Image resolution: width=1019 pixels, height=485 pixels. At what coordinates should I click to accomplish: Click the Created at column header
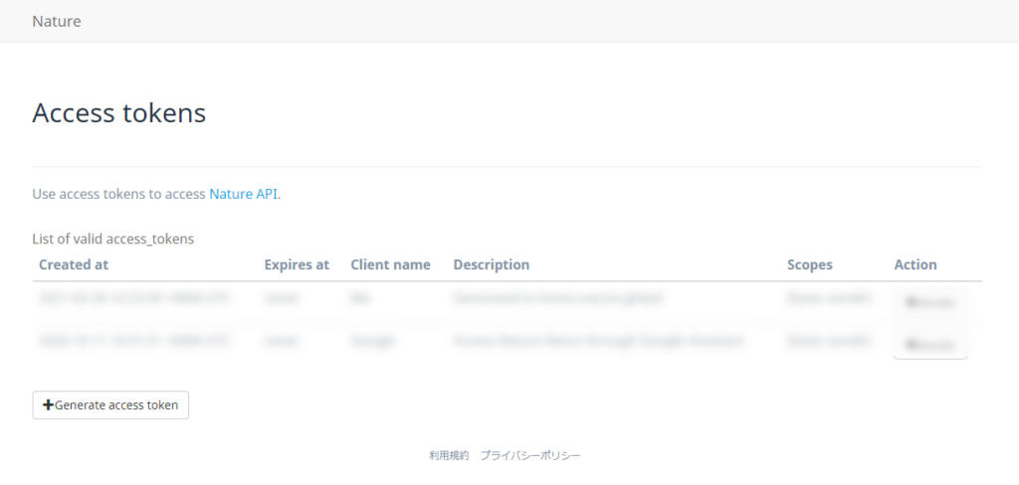(74, 264)
